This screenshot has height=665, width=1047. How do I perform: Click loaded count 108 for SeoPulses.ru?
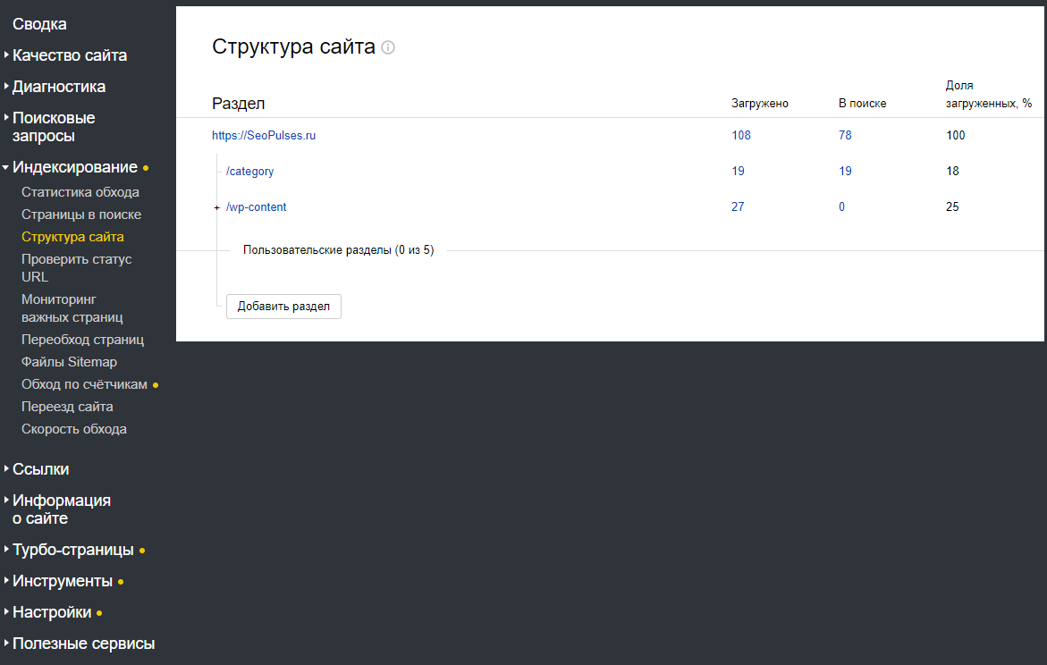741,136
